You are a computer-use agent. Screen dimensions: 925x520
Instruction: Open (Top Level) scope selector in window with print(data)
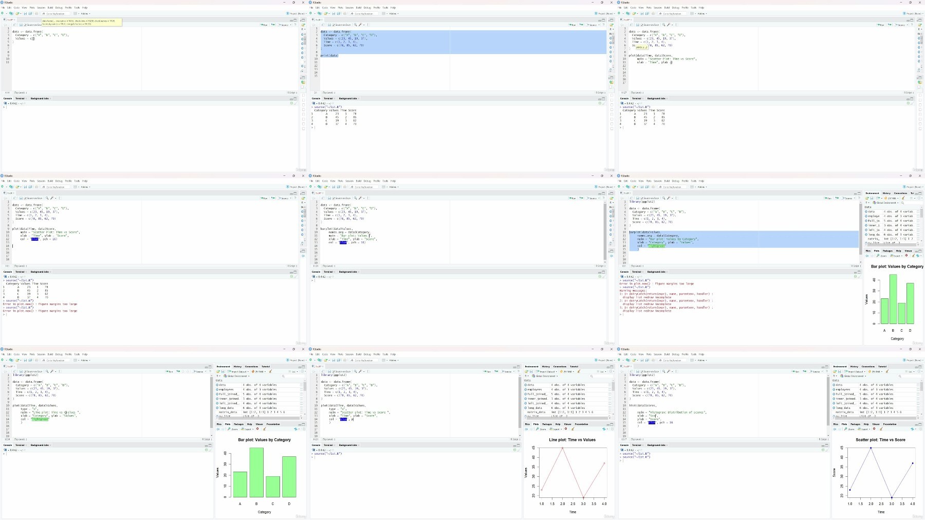tap(328, 93)
